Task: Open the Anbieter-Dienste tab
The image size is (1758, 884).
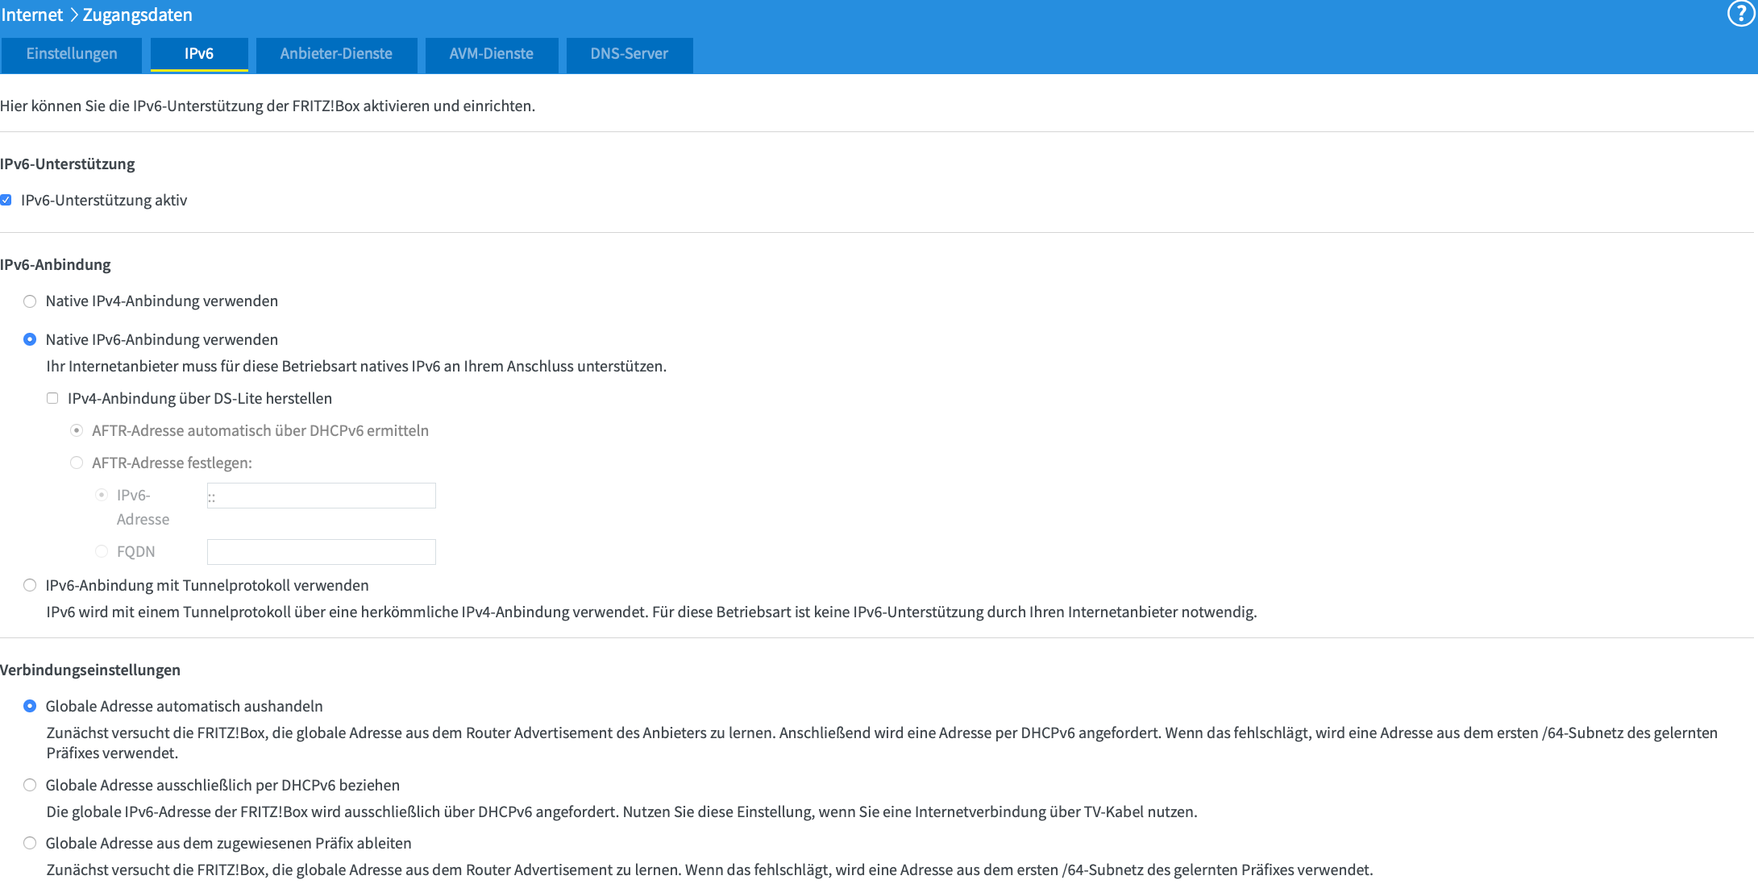Action: click(x=336, y=54)
